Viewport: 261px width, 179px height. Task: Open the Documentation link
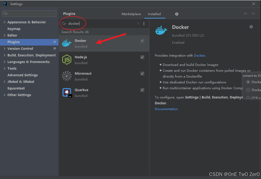click(166, 109)
